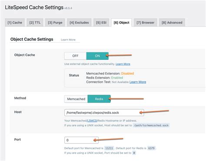Choose Redis as the method

click(x=99, y=99)
